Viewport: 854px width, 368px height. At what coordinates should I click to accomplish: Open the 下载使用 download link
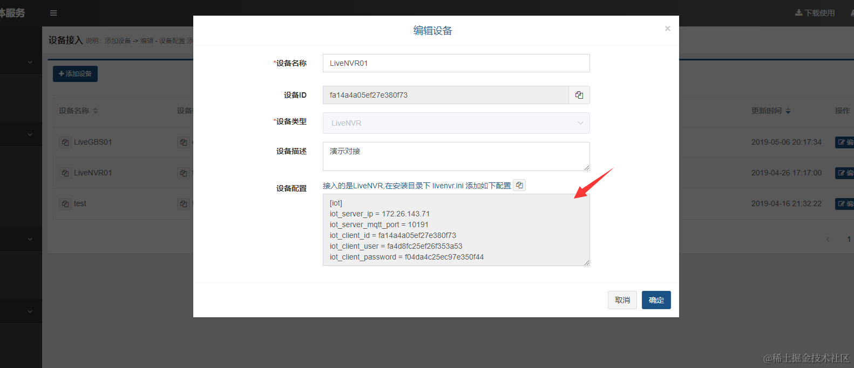pos(815,13)
